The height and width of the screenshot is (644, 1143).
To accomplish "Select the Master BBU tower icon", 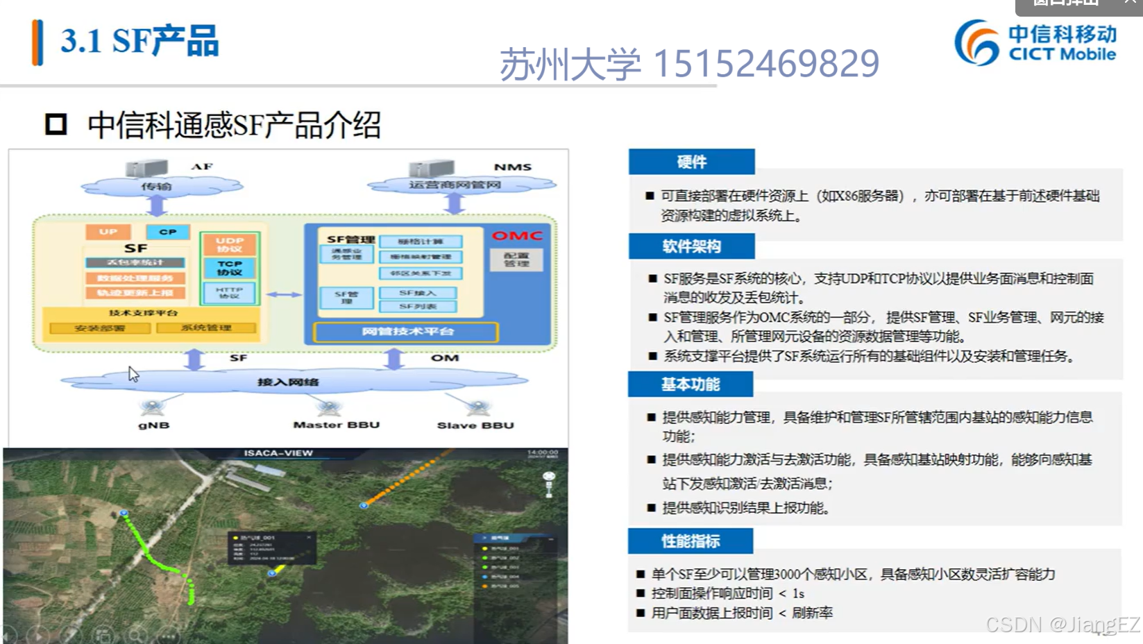I will (329, 408).
